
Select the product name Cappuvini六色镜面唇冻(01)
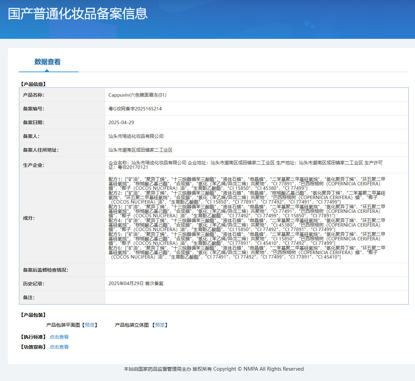(x=137, y=95)
